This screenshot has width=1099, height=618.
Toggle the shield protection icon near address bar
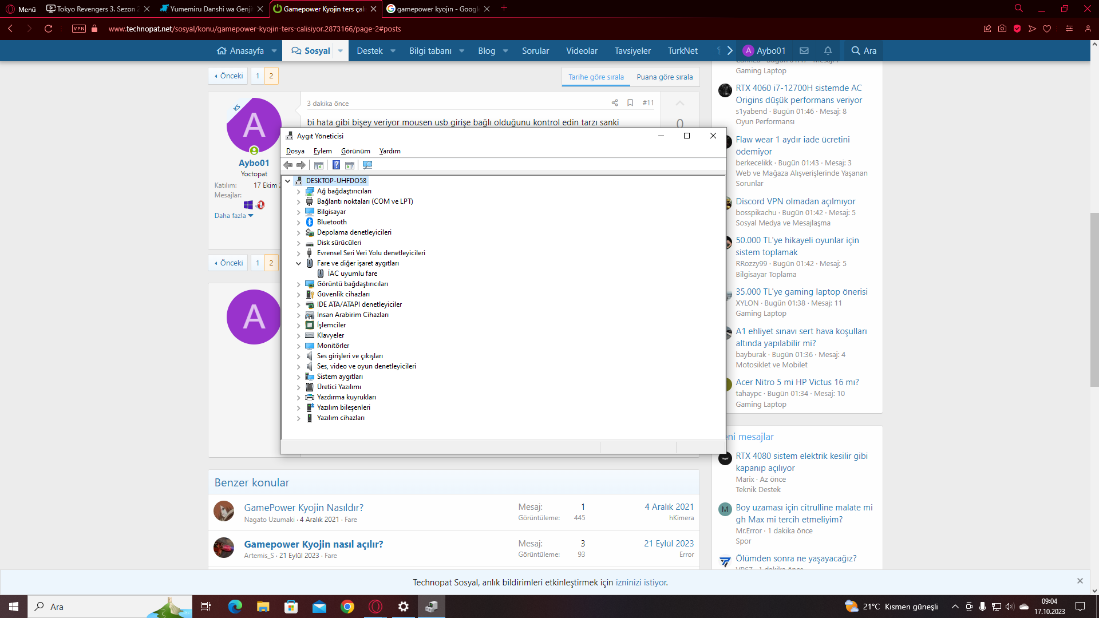1018,29
